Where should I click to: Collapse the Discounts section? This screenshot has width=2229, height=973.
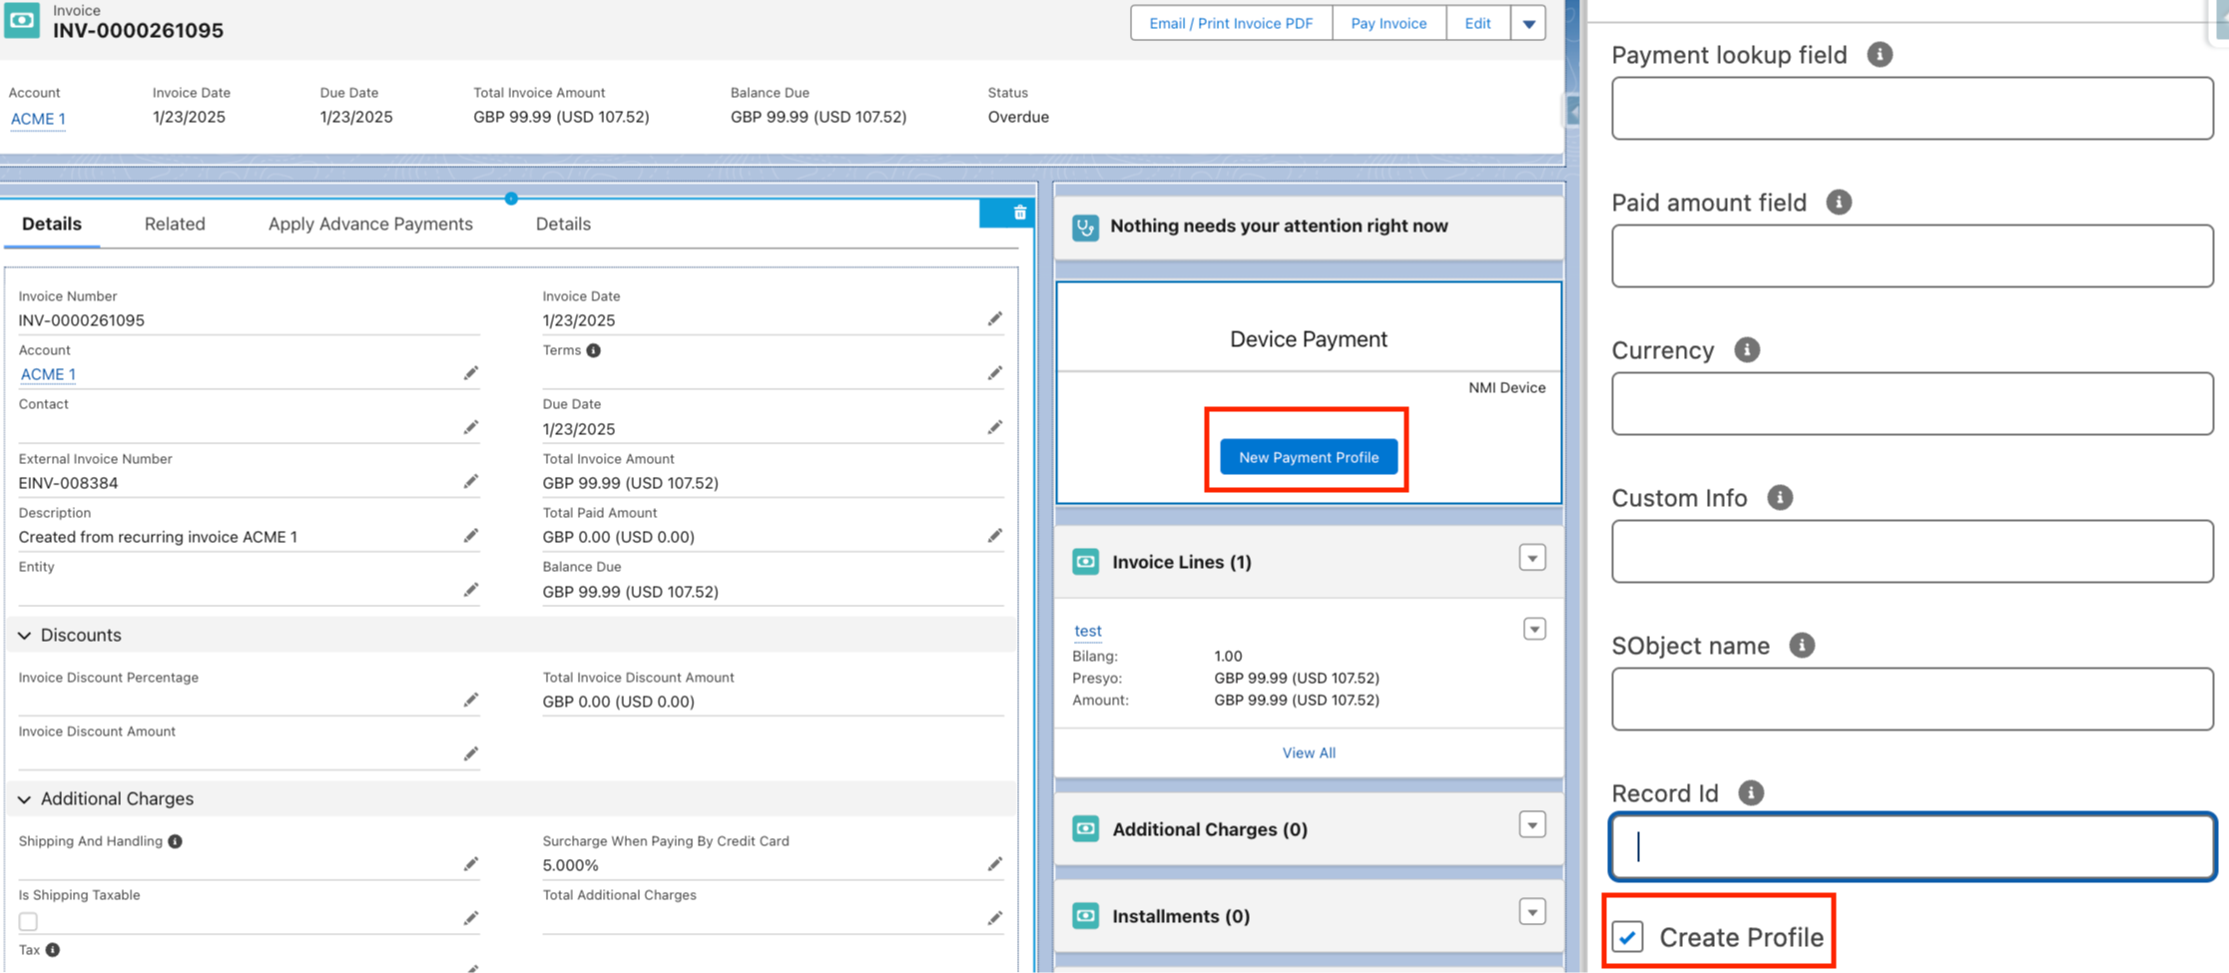25,636
